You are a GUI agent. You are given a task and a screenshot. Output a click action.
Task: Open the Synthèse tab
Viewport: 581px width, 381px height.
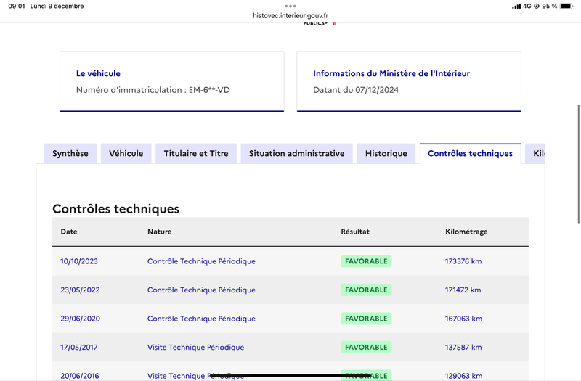70,153
